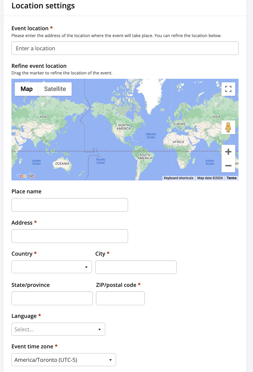
Task: Expand the Language select dropdown
Action: (58, 329)
